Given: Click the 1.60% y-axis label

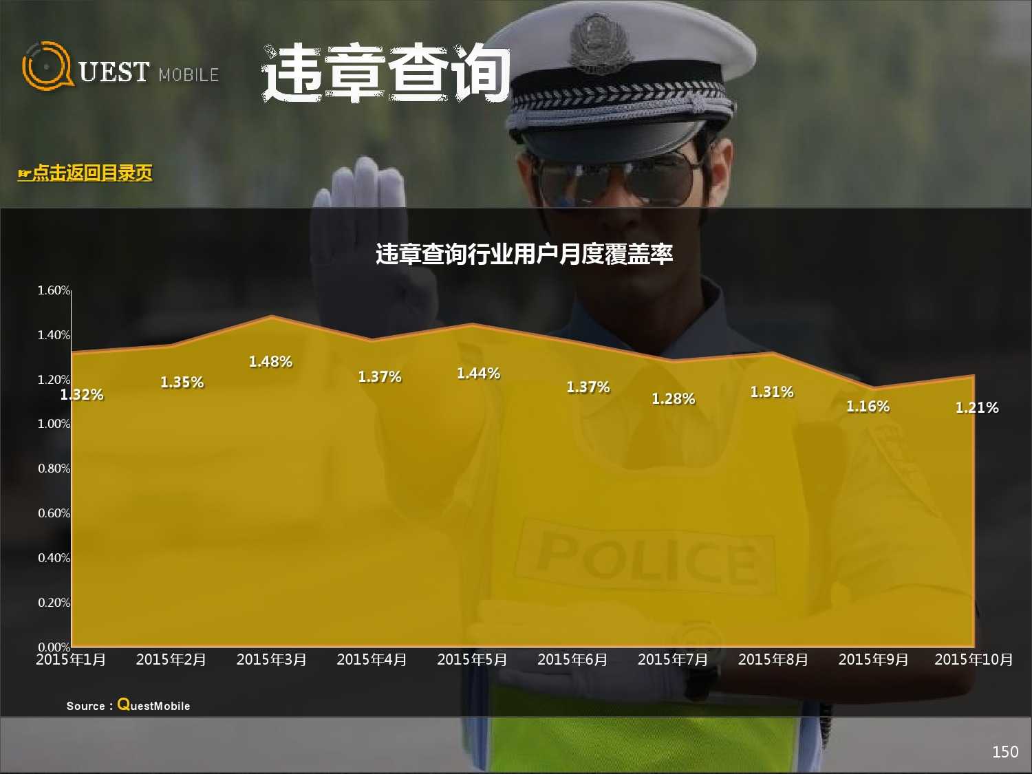Looking at the screenshot, I should pos(54,290).
